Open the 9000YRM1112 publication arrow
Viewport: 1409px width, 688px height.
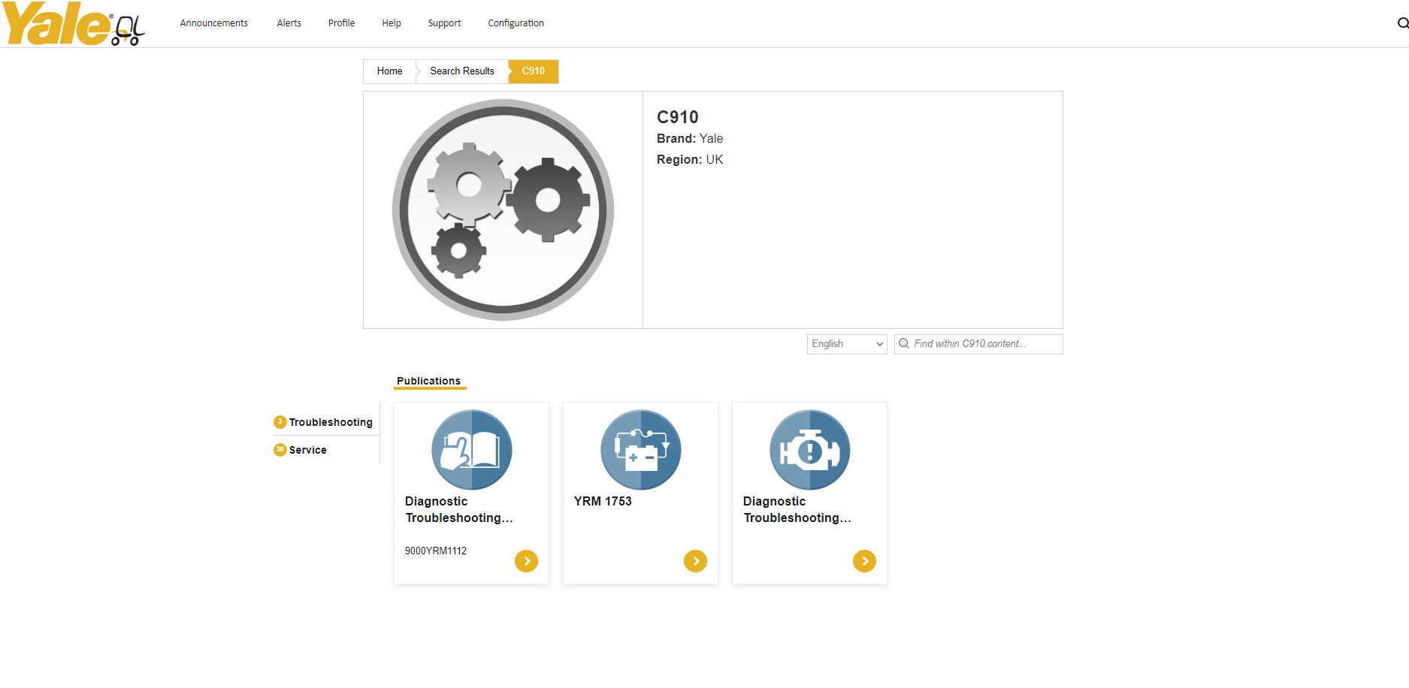coord(526,560)
